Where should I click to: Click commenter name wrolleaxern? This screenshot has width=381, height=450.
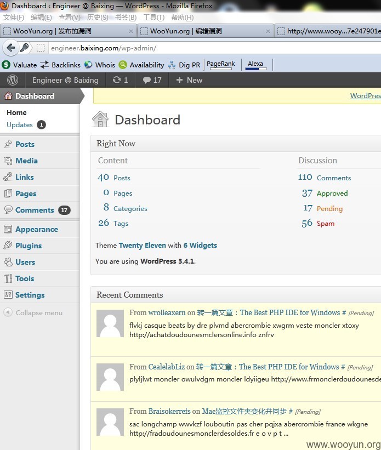(167, 312)
